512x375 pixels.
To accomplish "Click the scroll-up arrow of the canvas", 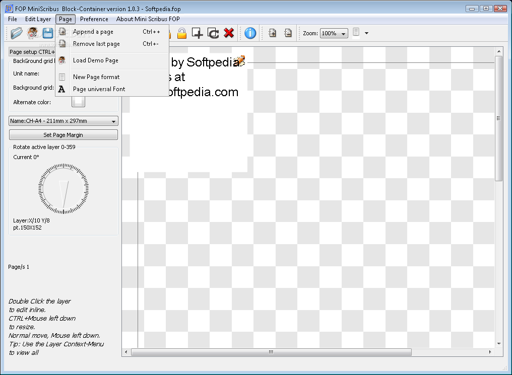I will coord(498,51).
